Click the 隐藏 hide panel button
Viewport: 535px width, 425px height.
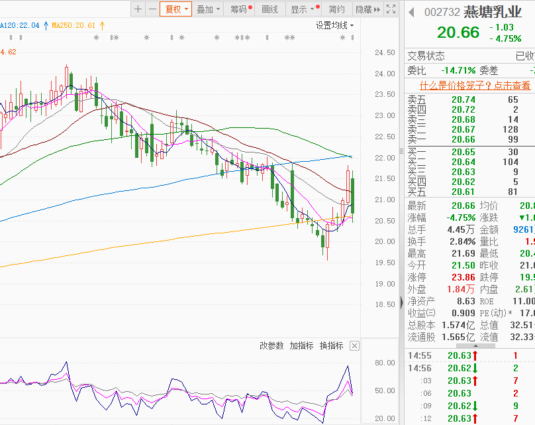click(367, 9)
